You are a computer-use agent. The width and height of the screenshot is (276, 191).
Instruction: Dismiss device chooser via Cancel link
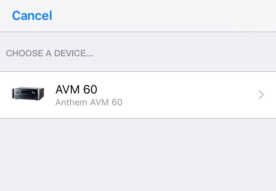pos(32,15)
